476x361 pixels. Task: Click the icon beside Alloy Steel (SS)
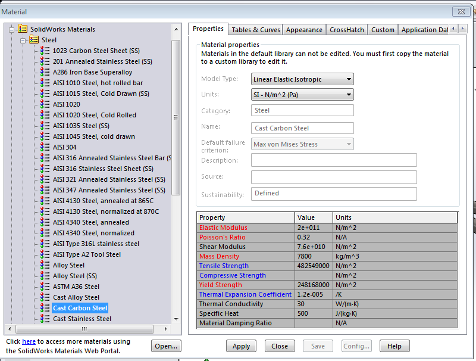click(45, 276)
